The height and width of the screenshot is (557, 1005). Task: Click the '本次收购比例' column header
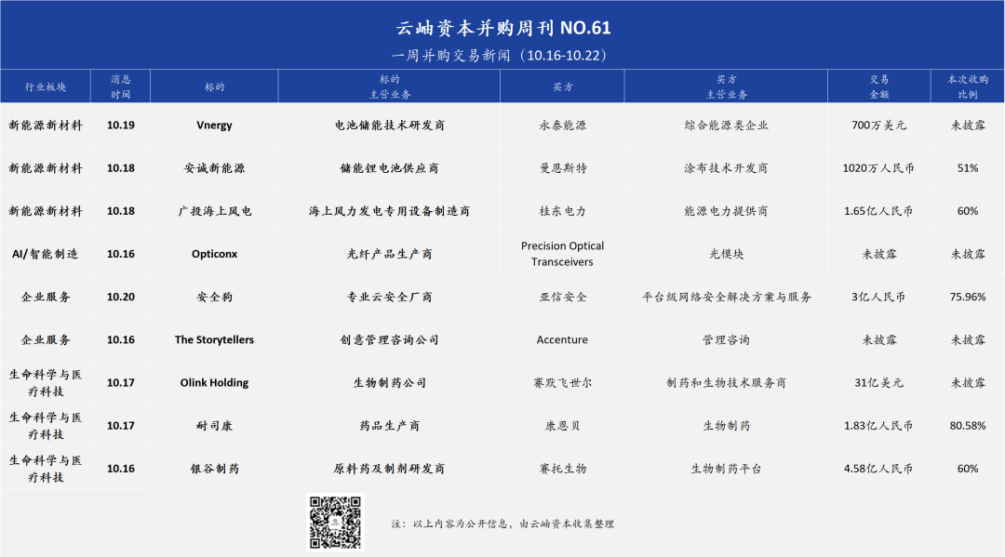[x=968, y=86]
